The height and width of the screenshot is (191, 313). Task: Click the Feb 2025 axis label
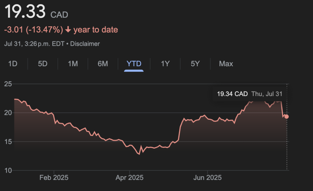54,178
